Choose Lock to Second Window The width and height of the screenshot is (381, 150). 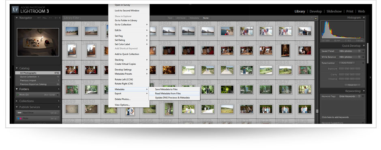point(129,10)
